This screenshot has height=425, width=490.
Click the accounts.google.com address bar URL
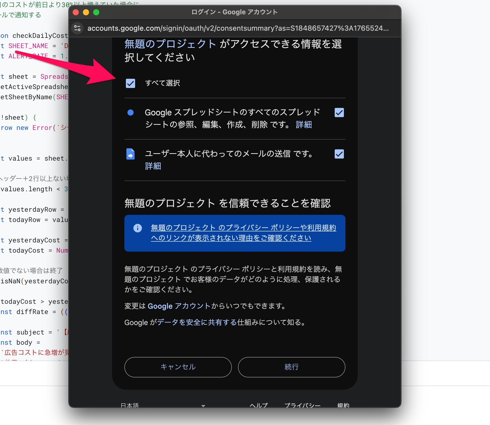pyautogui.click(x=238, y=28)
